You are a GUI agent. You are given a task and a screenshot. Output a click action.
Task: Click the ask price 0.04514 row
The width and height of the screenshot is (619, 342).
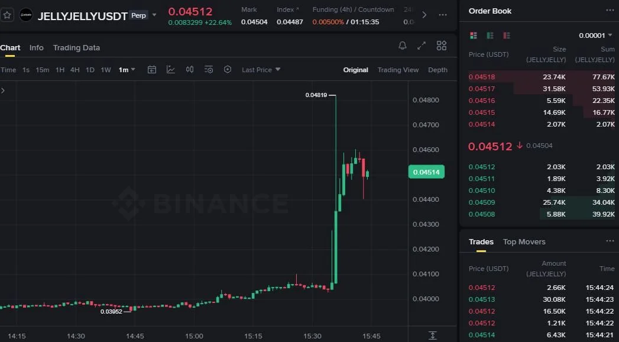click(542, 124)
